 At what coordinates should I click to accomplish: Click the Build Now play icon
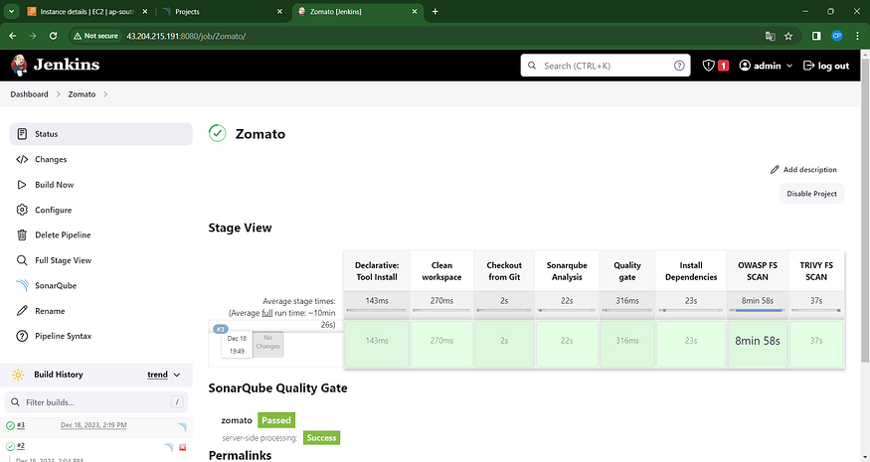(x=22, y=185)
